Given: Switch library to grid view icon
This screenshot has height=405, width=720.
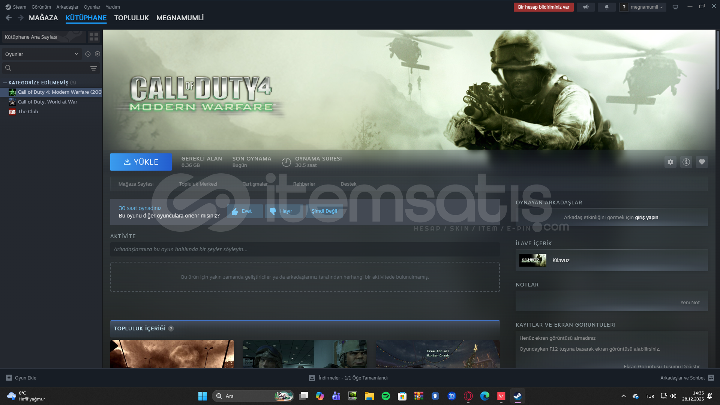Looking at the screenshot, I should pos(94,37).
